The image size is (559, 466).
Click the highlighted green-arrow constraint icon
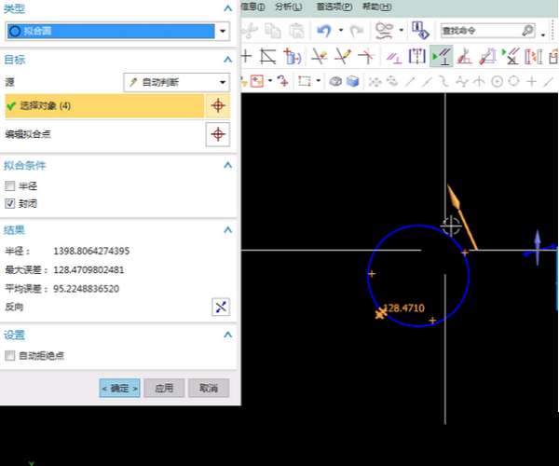tap(441, 57)
